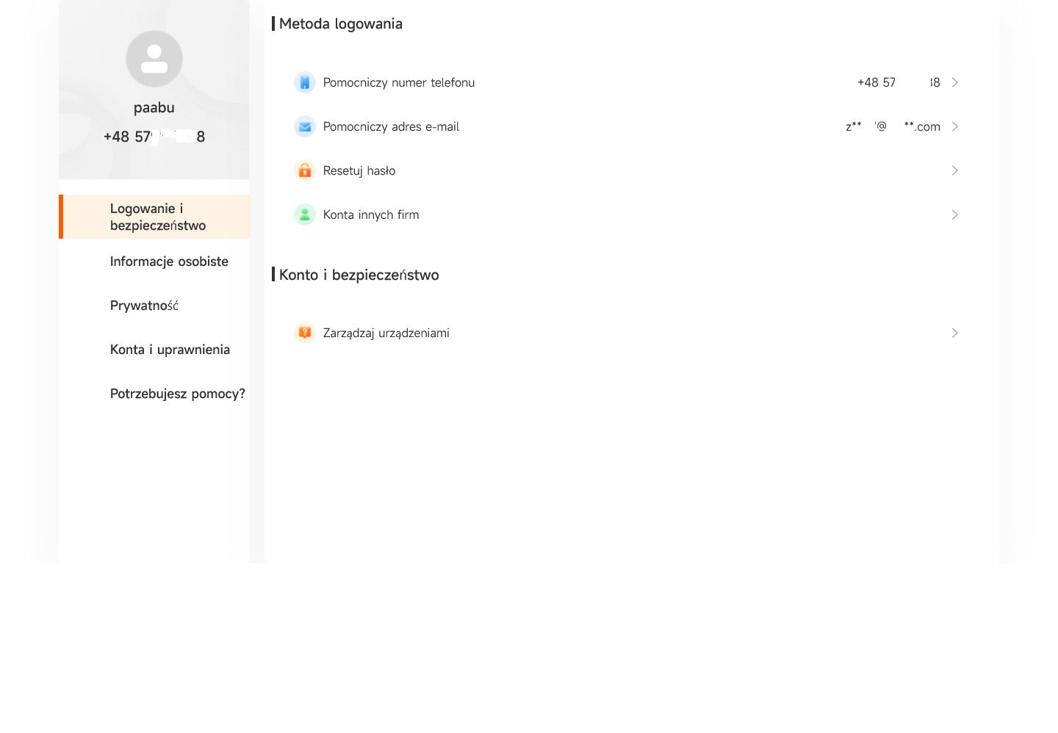Expand the Pomocniczy numer telefonu chevron
1058x733 pixels.
coord(954,82)
